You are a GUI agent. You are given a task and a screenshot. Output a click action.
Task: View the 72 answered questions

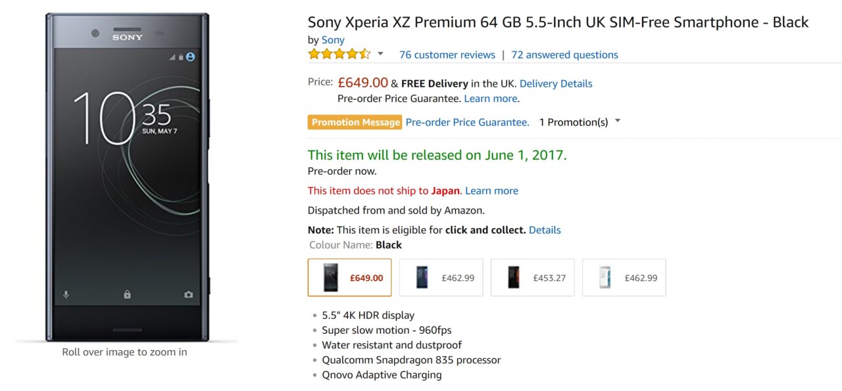(x=564, y=55)
